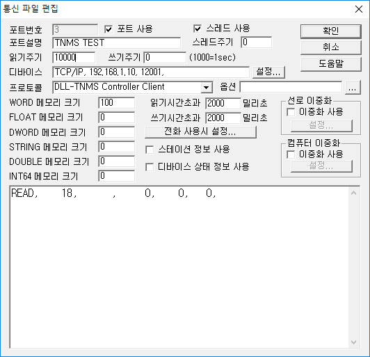Click the WORD 메모리 크기 input field
370x357 pixels.
click(x=117, y=103)
